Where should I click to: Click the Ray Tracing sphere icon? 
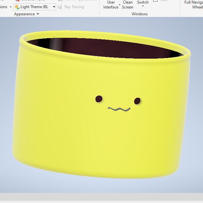pyautogui.click(x=60, y=7)
